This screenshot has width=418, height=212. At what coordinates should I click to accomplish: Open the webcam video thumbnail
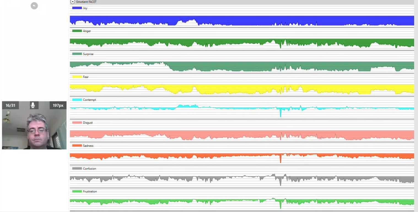click(x=34, y=129)
